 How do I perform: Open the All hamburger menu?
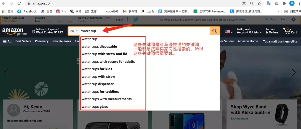point(7,41)
